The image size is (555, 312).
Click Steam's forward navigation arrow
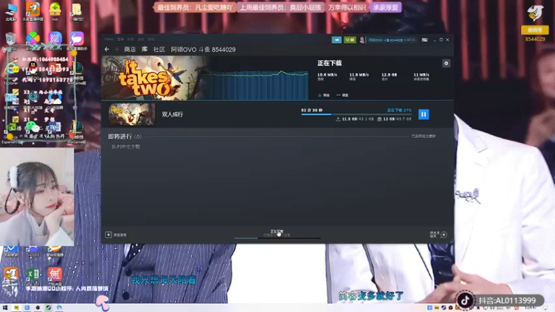116,49
